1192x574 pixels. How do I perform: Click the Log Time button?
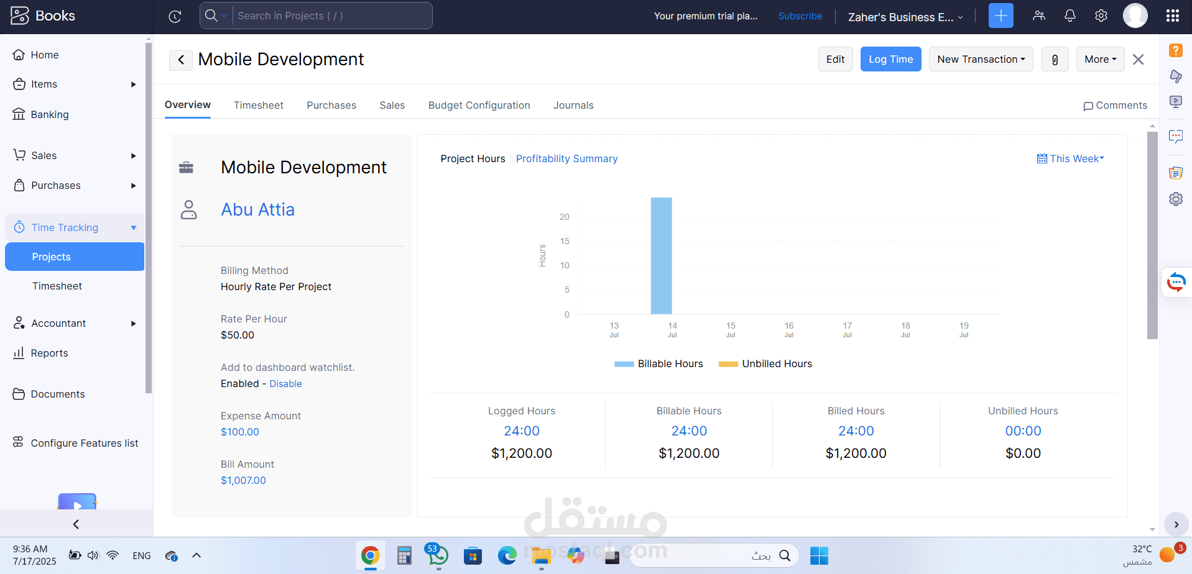[890, 60]
